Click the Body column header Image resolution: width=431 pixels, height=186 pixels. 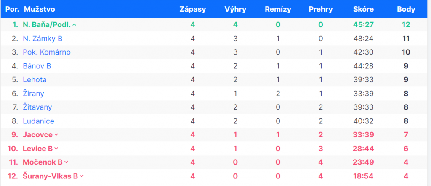[x=406, y=9]
